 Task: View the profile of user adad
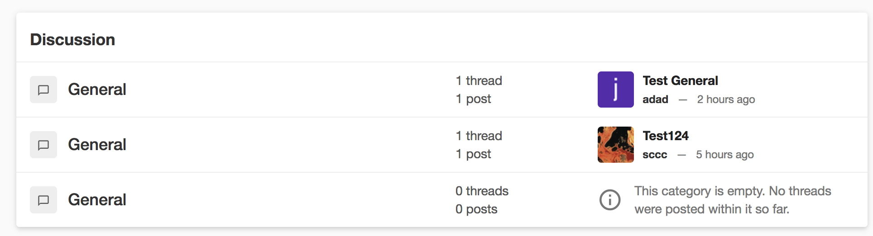point(655,99)
